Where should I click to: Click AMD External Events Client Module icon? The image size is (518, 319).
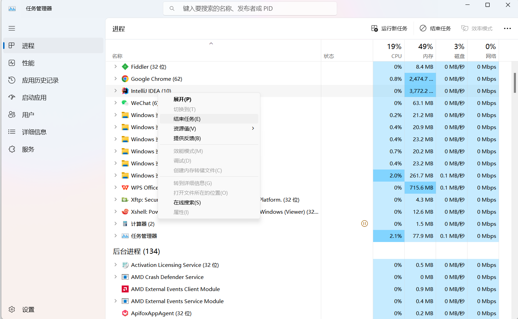click(x=125, y=289)
